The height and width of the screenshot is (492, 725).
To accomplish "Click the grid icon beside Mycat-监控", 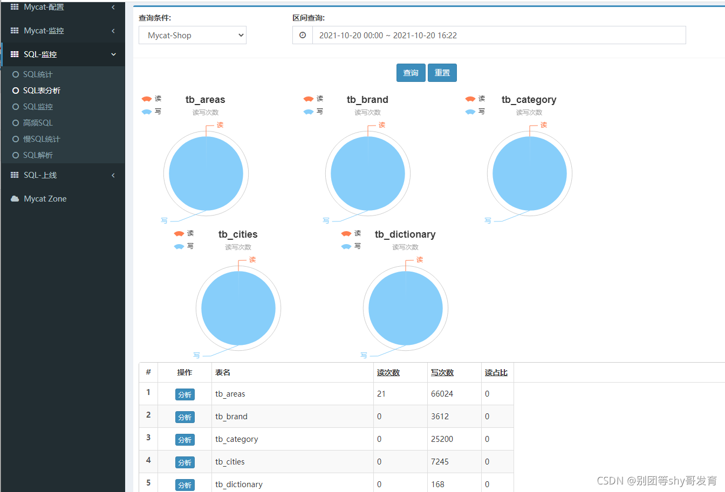I will [15, 31].
